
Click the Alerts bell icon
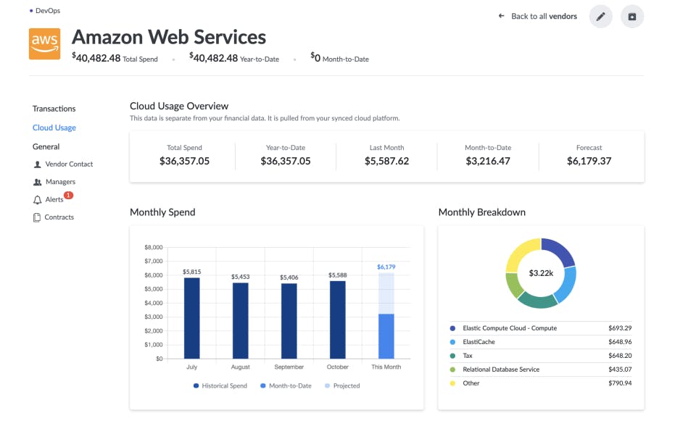tap(37, 200)
